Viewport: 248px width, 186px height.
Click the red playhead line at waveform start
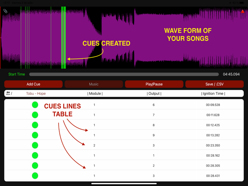coord(0,38)
